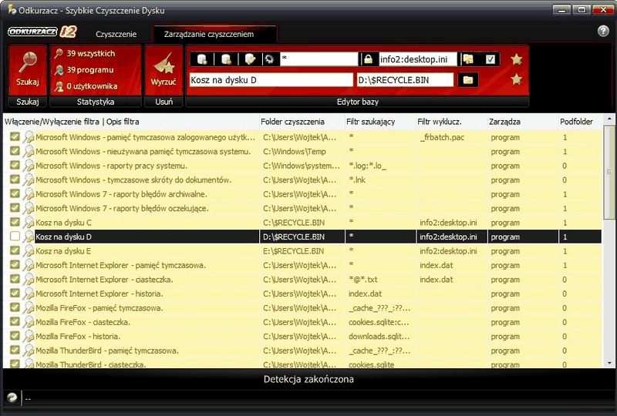This screenshot has height=416, width=617.
Task: Click magnifier icon of ThunderBird - pamięć tymczasowa row
Action: pos(29,351)
